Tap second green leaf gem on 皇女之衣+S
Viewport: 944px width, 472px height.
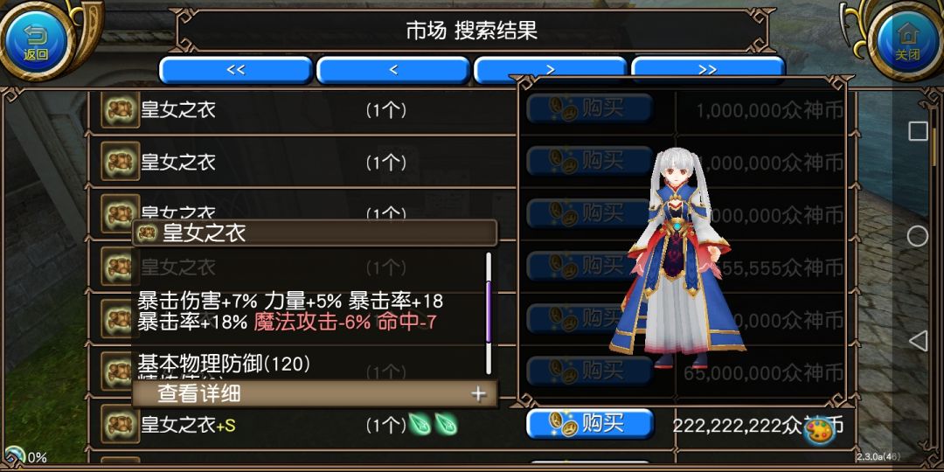click(446, 425)
